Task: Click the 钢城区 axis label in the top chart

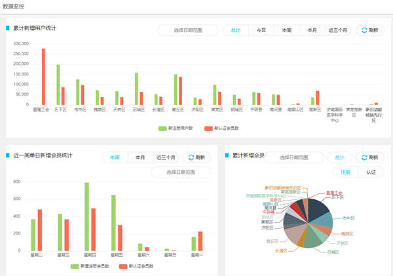Action: tap(236, 109)
